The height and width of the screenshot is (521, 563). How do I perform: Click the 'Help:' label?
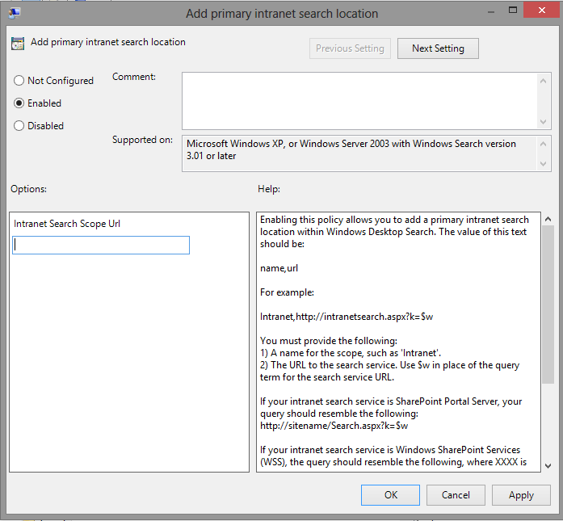coord(269,189)
